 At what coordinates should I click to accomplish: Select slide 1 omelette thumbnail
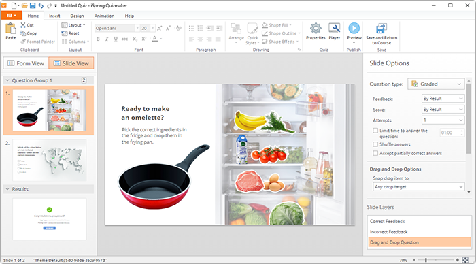coord(50,110)
